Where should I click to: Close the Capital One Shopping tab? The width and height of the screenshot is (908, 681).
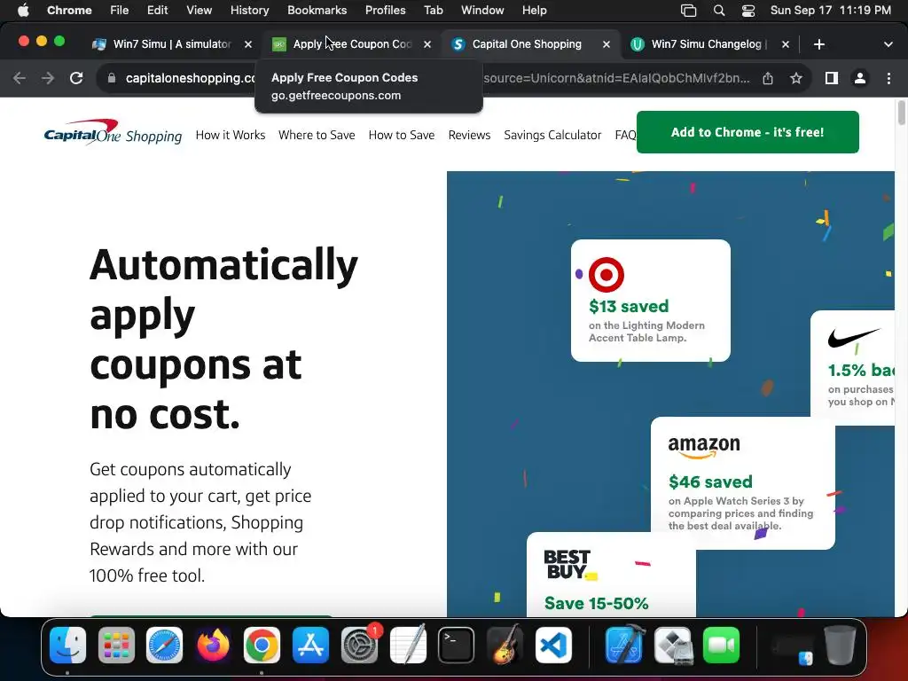click(607, 44)
